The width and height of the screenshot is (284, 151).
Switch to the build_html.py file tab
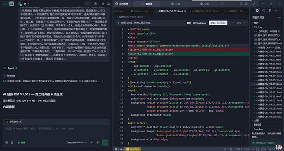(x=140, y=11)
